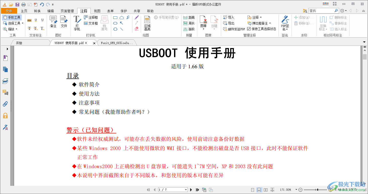368x194 pixels.
Task: Pick the arrow drawing tool
Action: coord(122,23)
